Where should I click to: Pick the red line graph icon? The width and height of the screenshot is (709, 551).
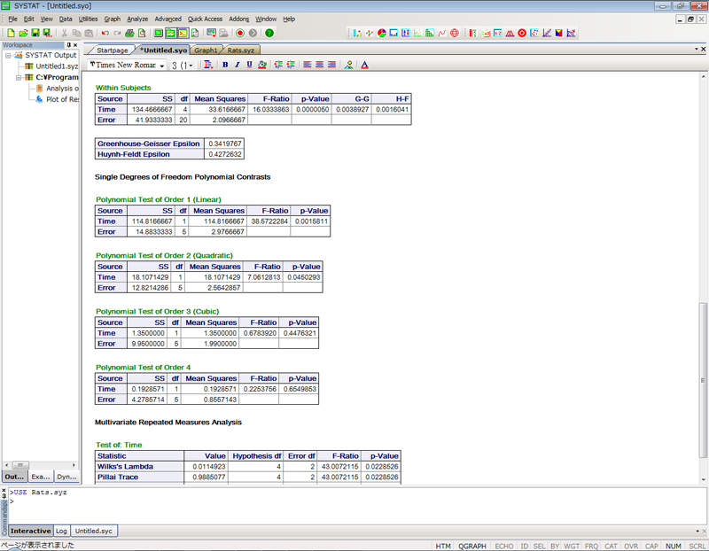(441, 33)
